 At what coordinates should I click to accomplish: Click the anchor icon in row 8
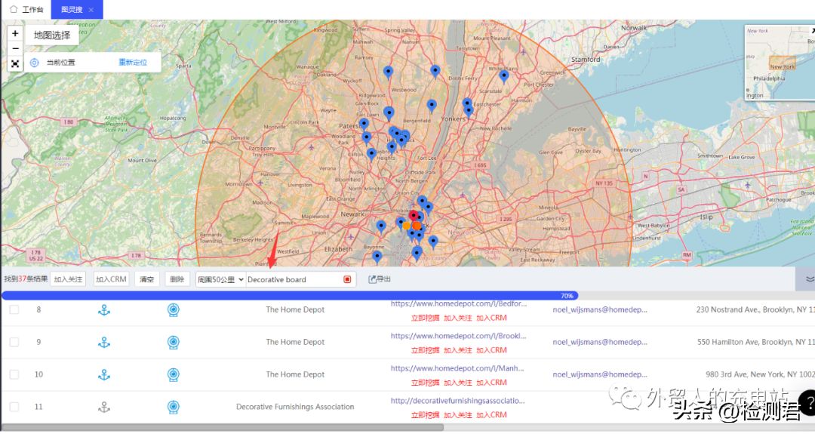(x=104, y=310)
